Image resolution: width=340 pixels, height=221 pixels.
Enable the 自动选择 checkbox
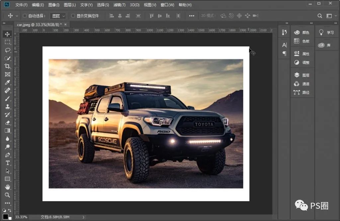click(25, 16)
